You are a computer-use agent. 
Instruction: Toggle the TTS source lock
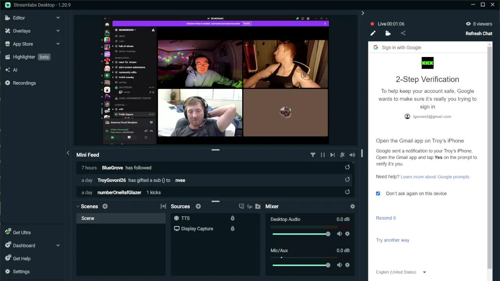(x=232, y=218)
